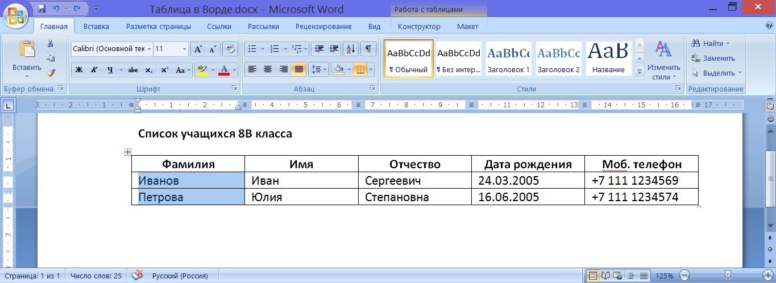This screenshot has width=776, height=283.
Task: Click the Clear Formatting eraser icon
Action: pos(230,49)
